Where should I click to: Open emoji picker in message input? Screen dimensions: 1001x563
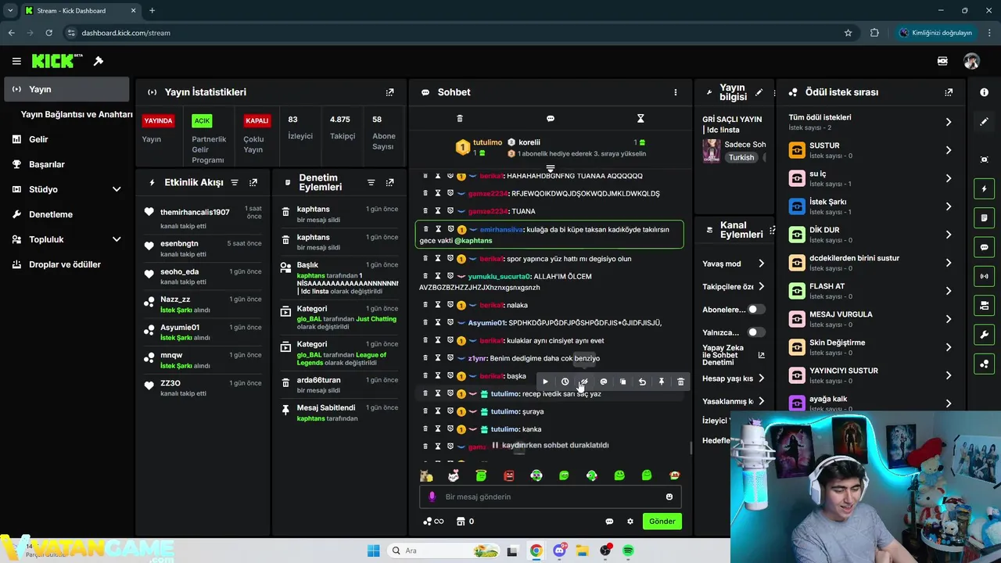coord(669,497)
